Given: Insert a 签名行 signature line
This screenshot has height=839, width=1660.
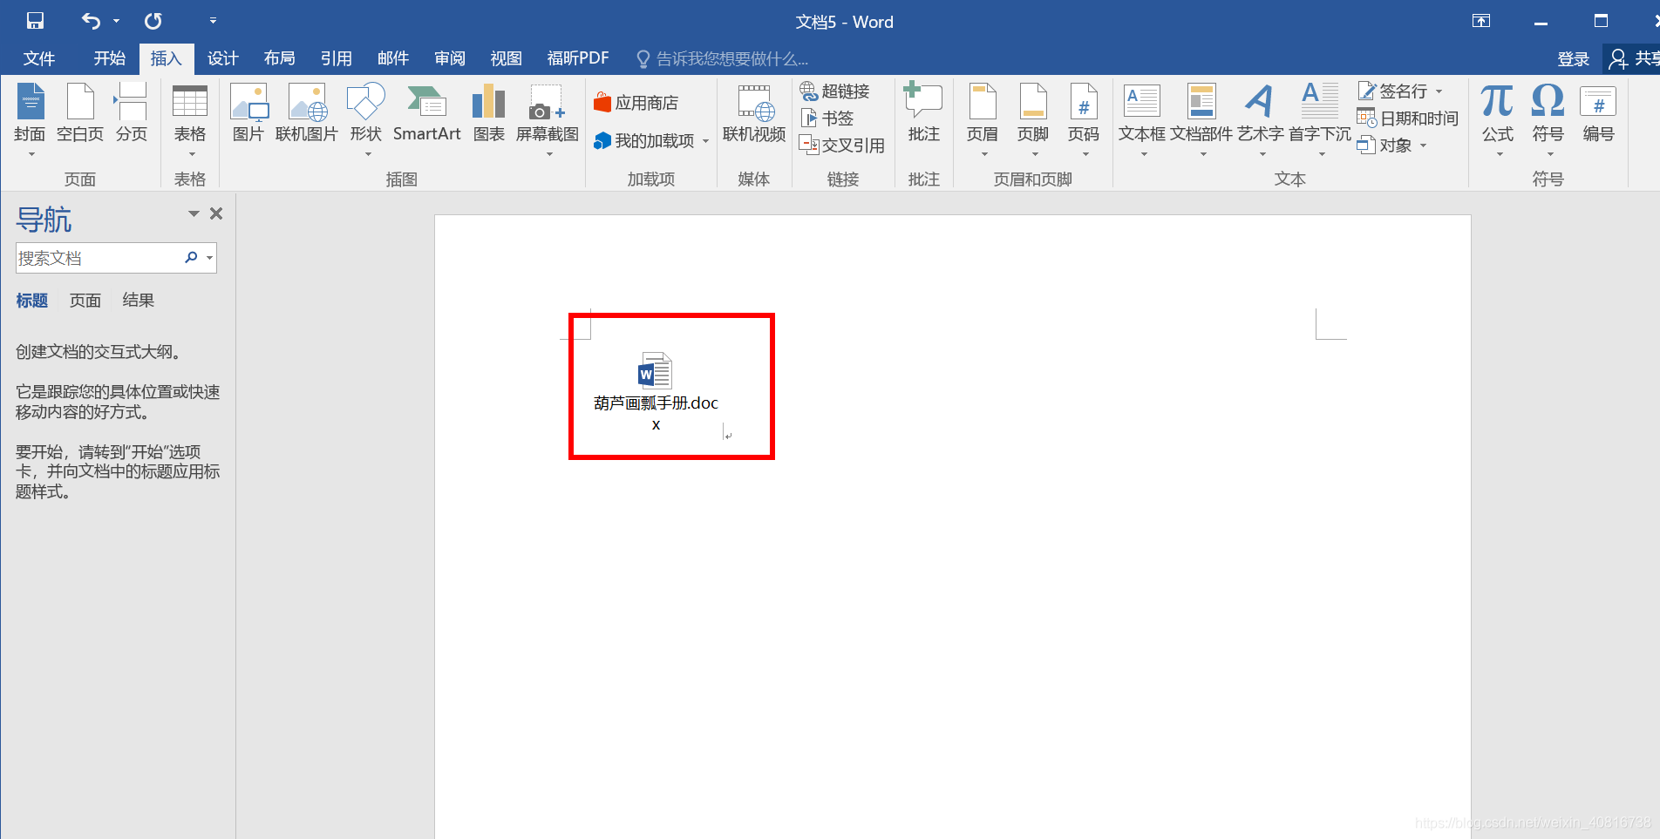Looking at the screenshot, I should tap(1400, 91).
